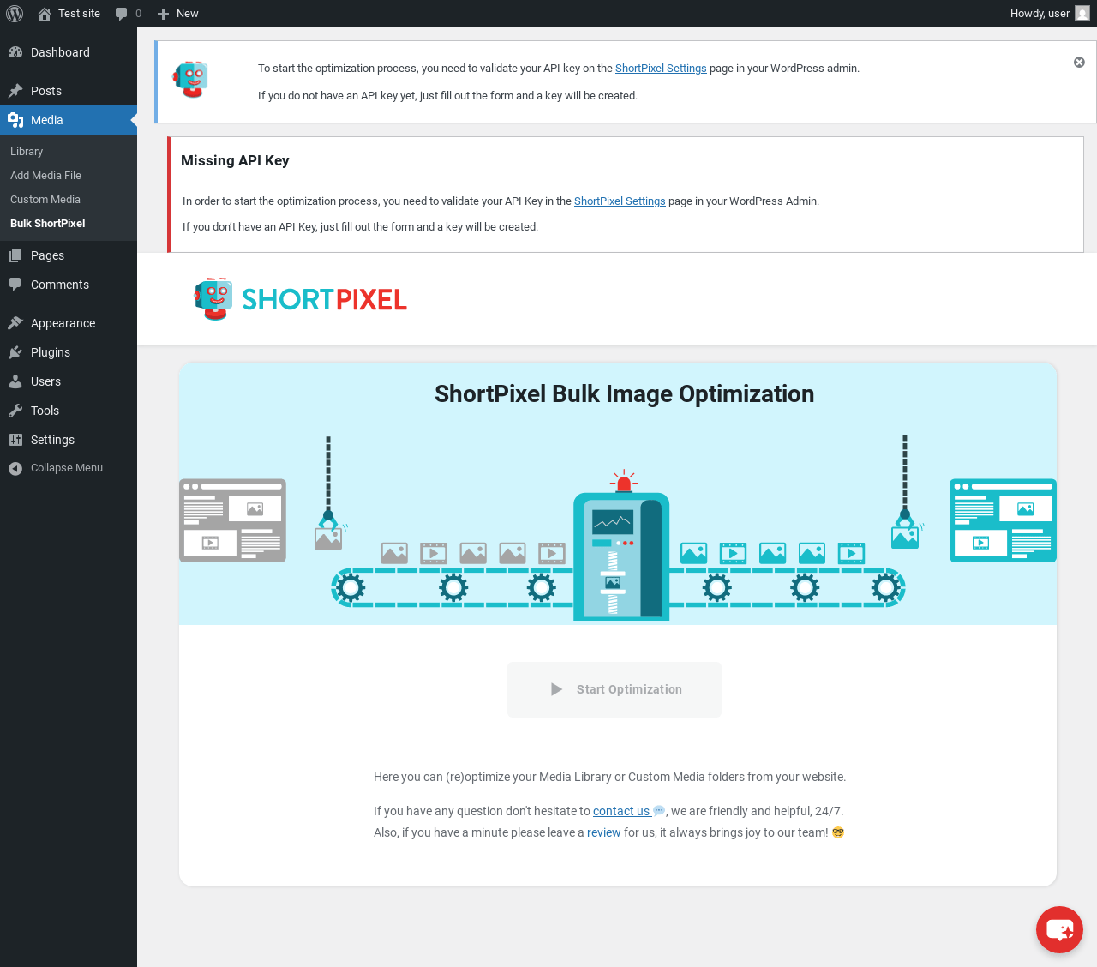Open the comments bubble in admin bar

click(x=128, y=14)
